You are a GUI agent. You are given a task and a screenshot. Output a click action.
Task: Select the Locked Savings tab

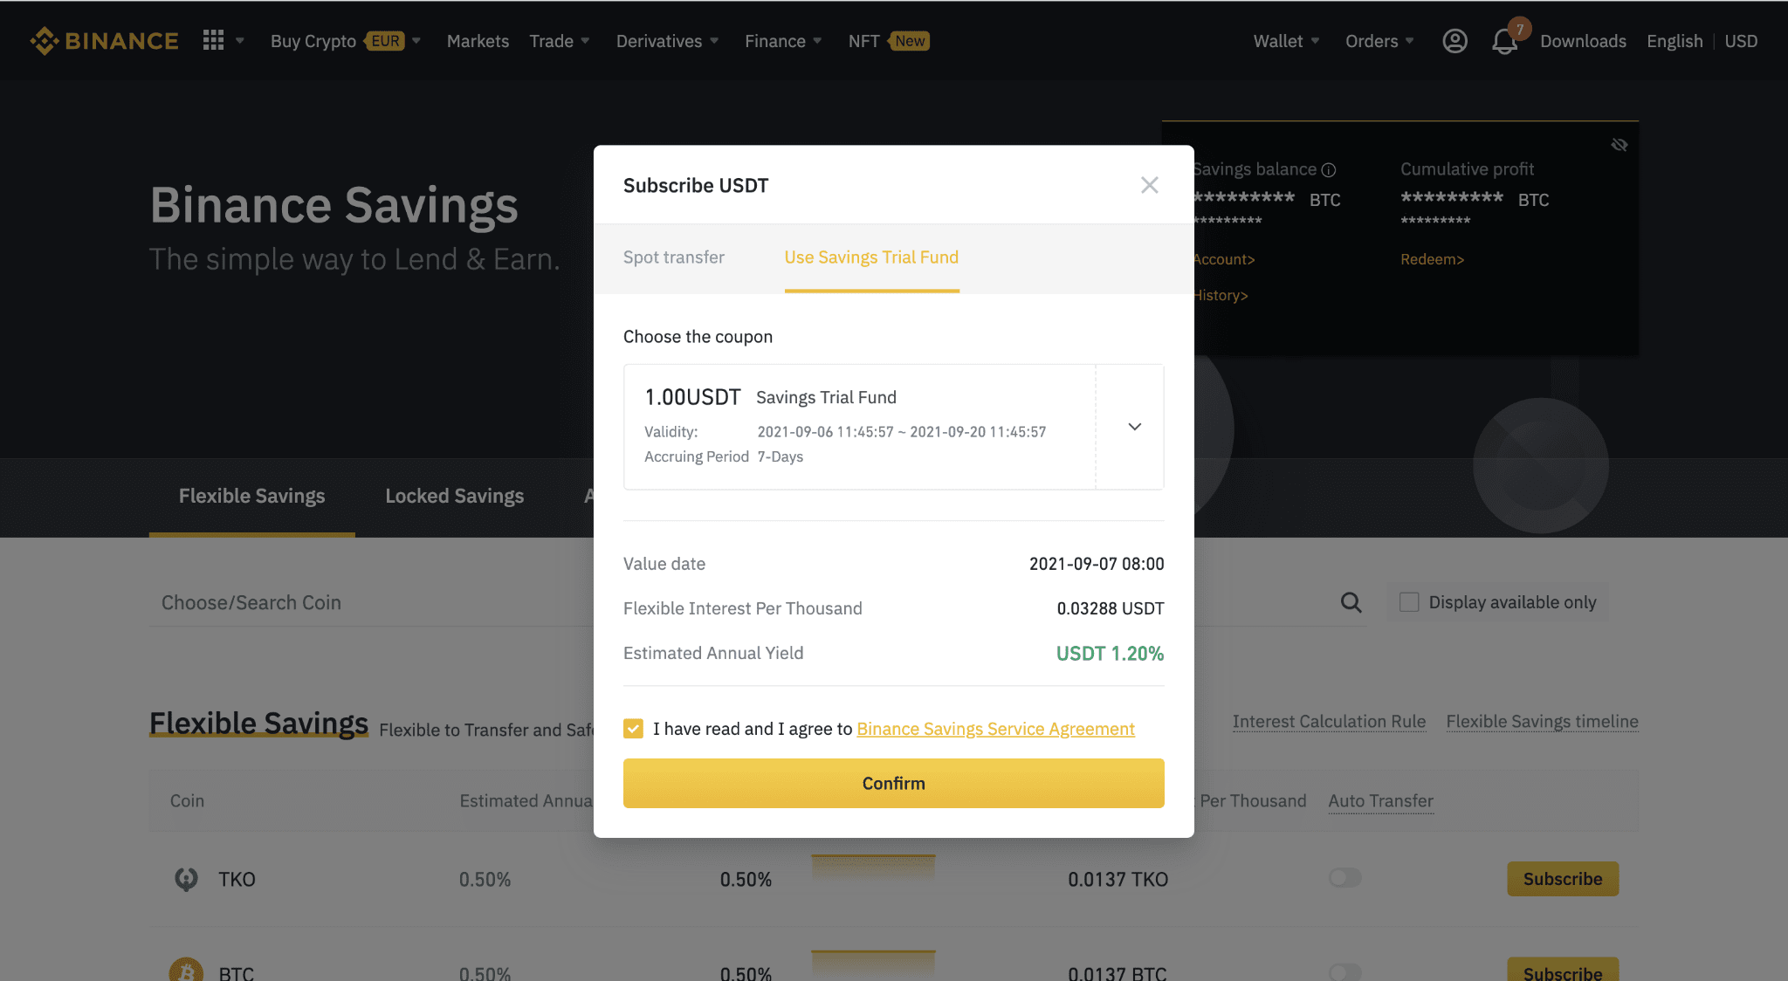point(454,496)
